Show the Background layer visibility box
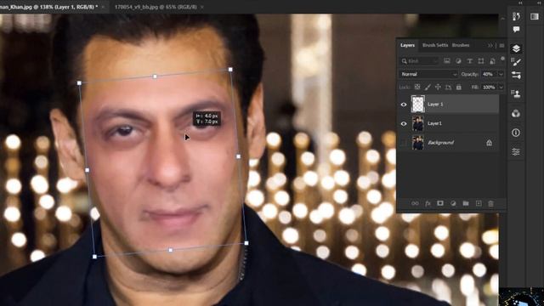The width and height of the screenshot is (544, 306). click(x=404, y=143)
